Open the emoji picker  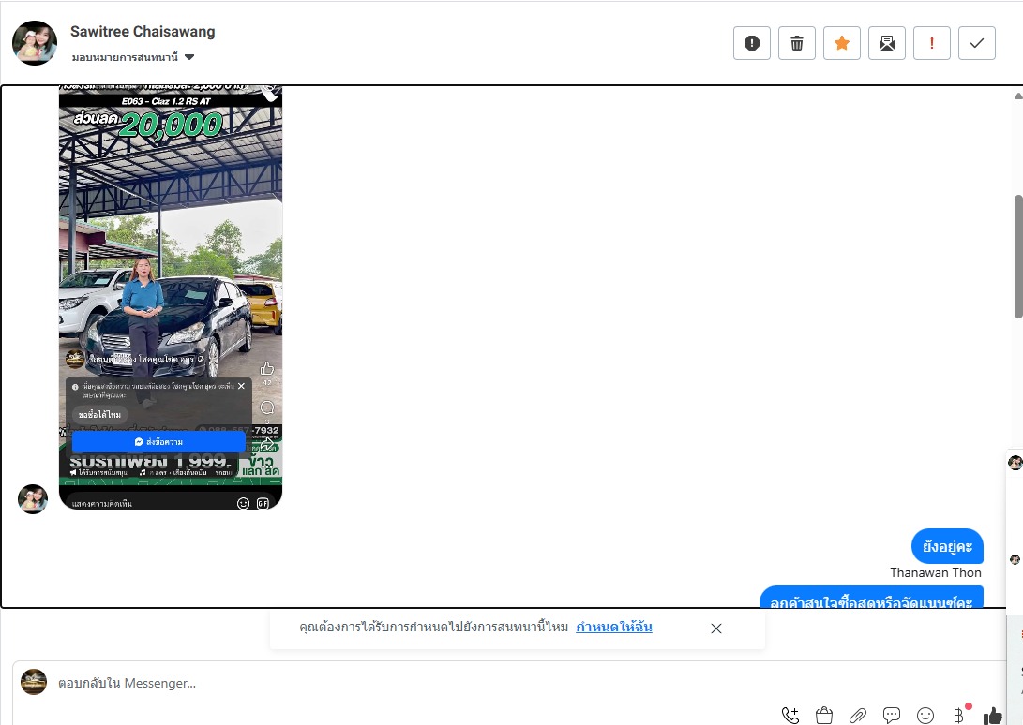(925, 716)
